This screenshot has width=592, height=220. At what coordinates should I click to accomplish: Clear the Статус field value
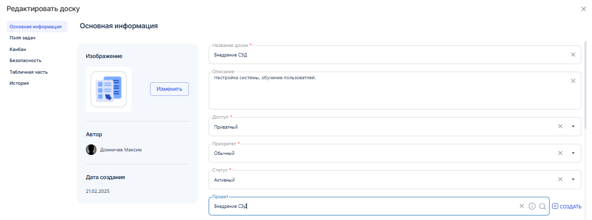pos(560,179)
